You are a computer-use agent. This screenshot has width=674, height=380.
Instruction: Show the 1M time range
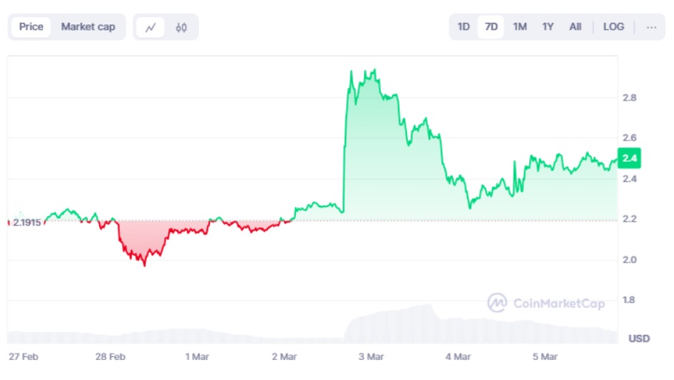tap(520, 27)
